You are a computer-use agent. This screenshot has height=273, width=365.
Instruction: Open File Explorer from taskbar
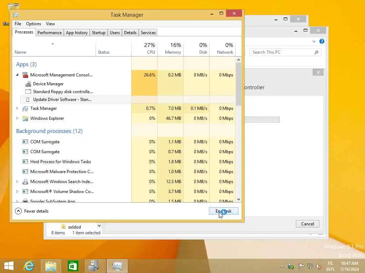click(x=51, y=266)
